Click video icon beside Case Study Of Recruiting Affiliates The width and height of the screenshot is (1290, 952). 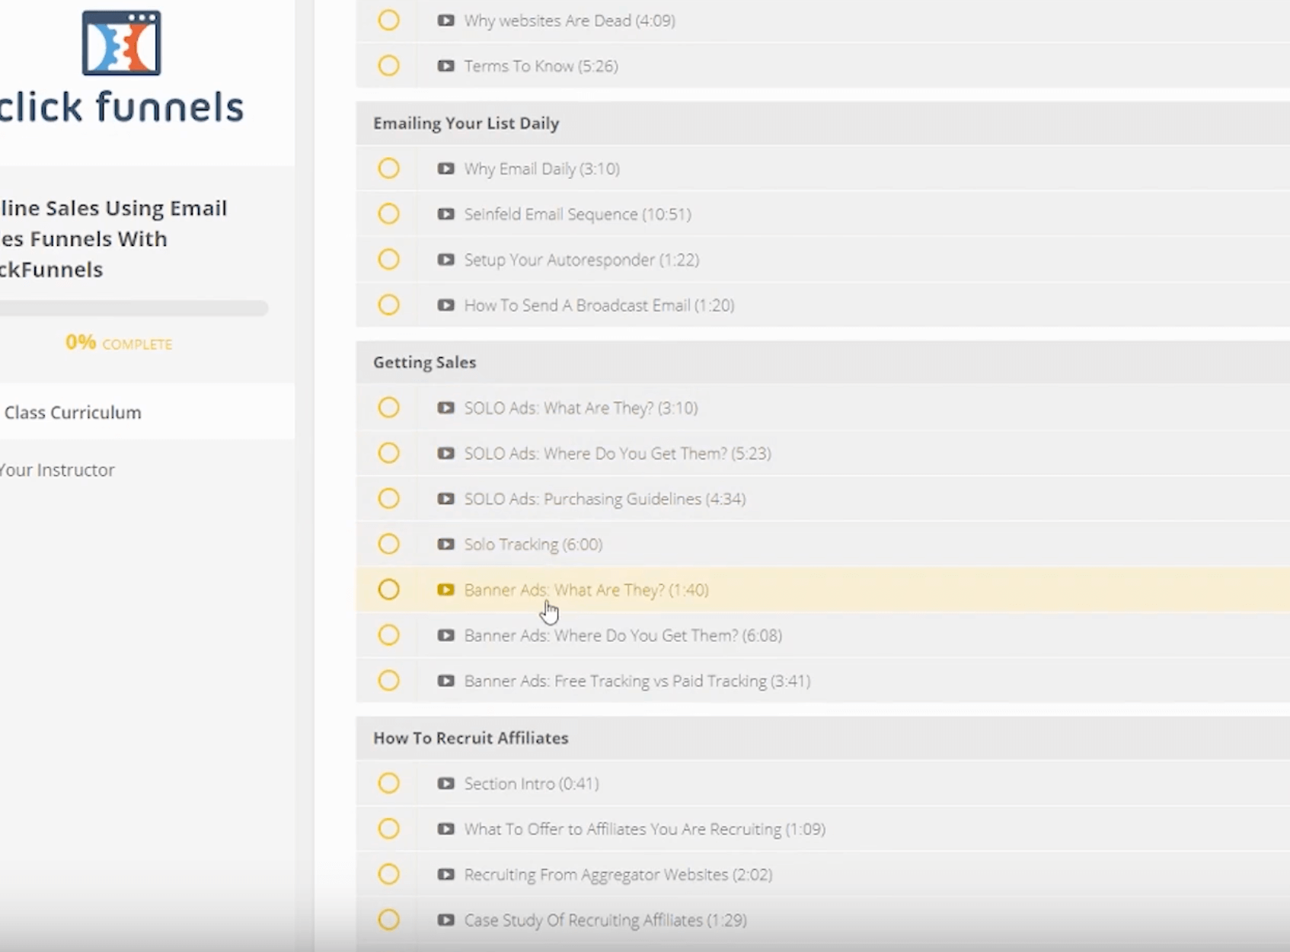click(x=445, y=920)
